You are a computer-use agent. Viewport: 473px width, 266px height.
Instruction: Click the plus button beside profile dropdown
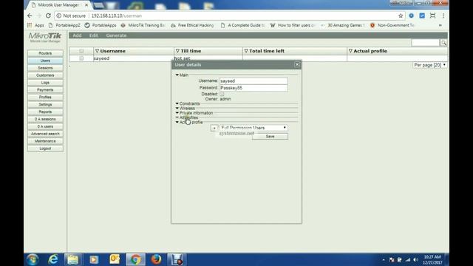(x=214, y=128)
